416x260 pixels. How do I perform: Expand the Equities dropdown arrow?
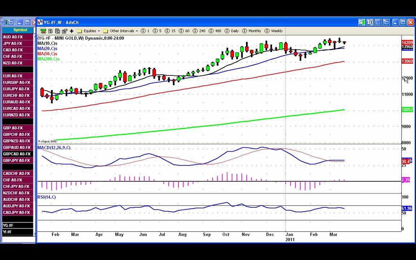pyautogui.click(x=99, y=31)
